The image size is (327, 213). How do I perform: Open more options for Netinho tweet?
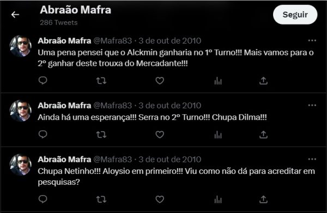coord(312,159)
